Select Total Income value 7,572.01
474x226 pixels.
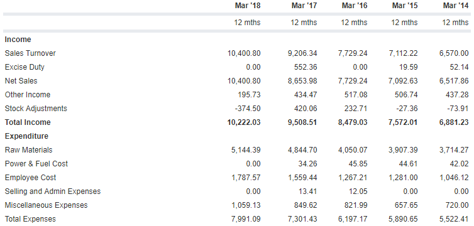[403, 122]
